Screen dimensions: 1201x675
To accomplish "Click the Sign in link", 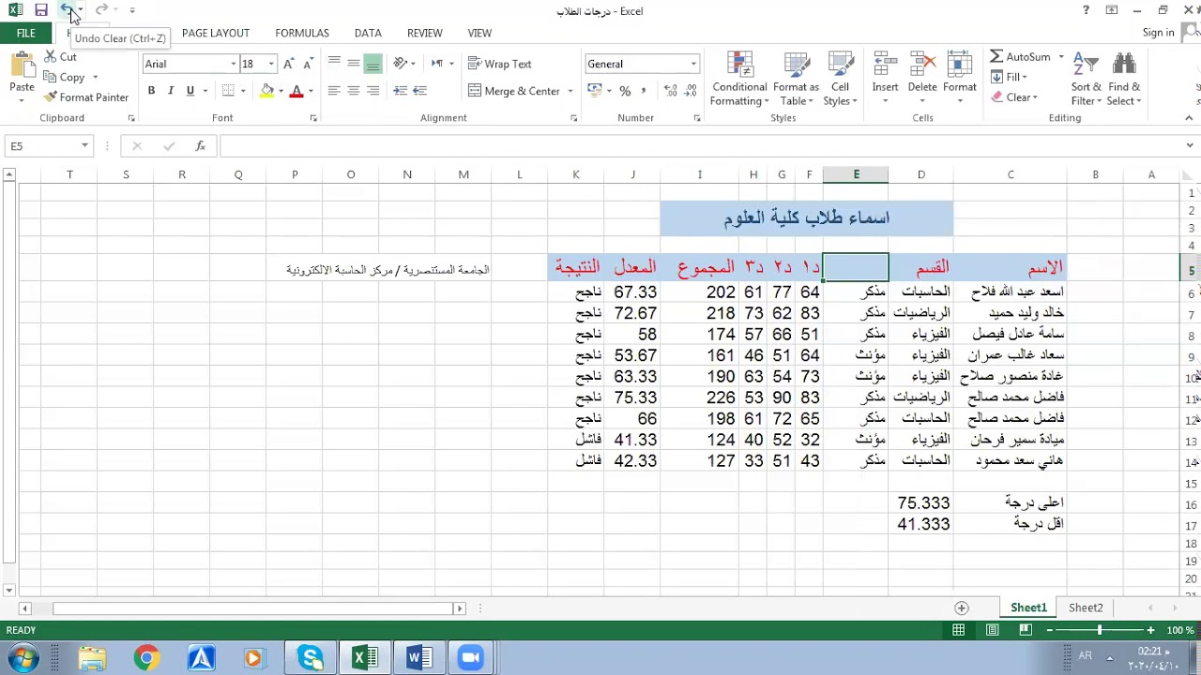I will click(x=1159, y=33).
